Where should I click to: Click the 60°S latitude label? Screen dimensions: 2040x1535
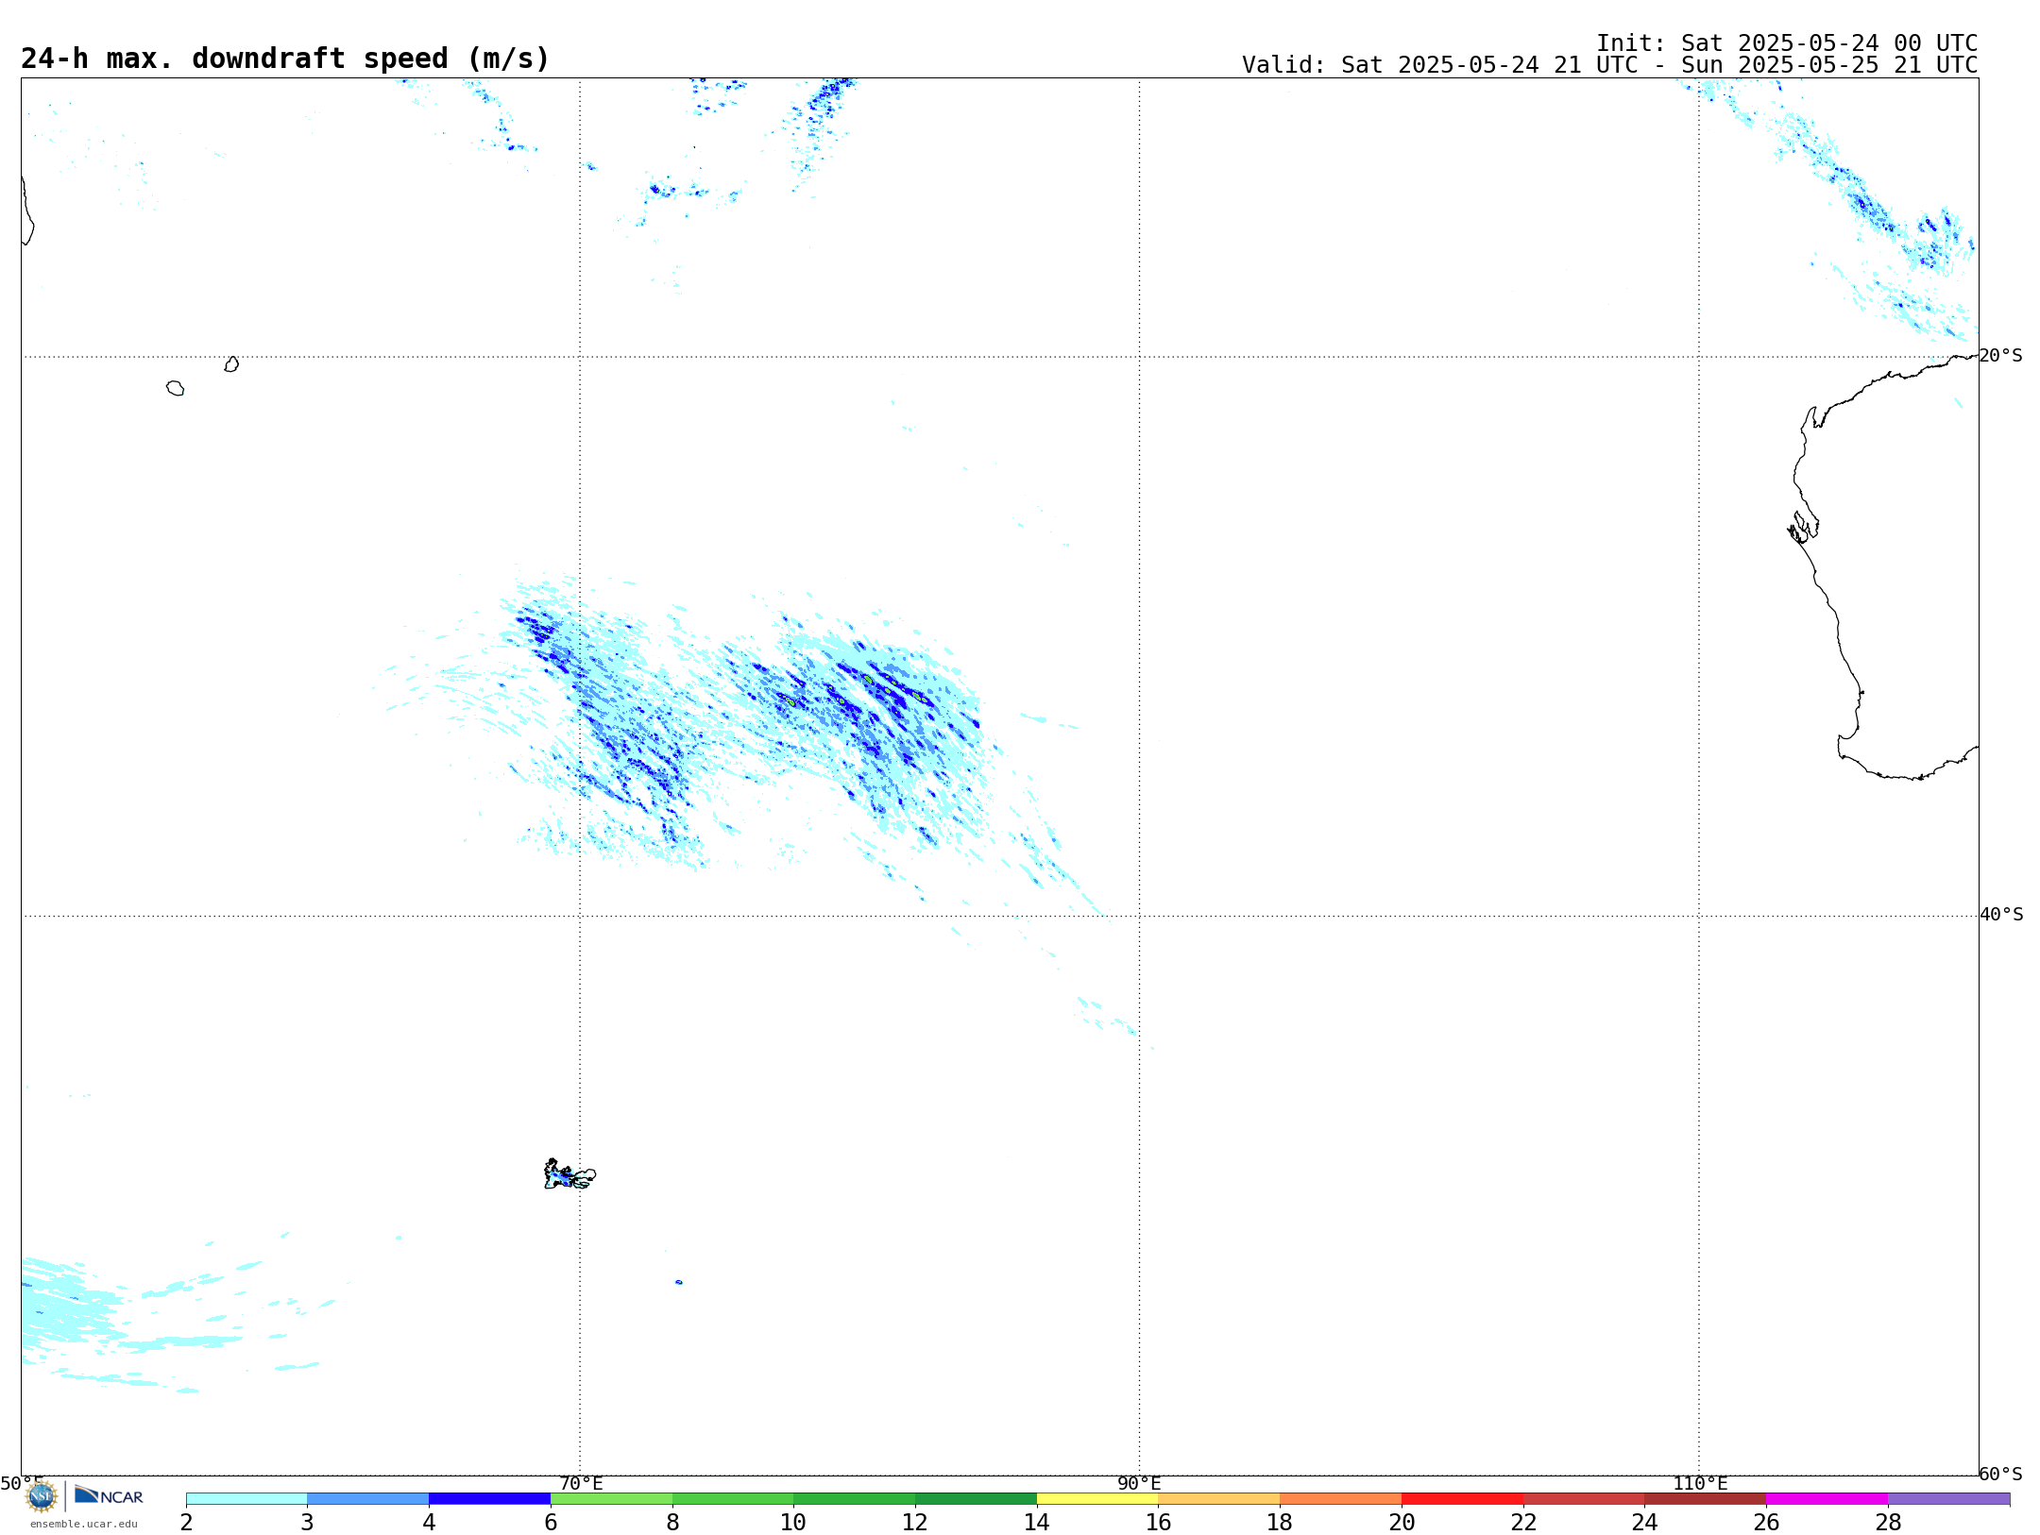(2000, 1474)
